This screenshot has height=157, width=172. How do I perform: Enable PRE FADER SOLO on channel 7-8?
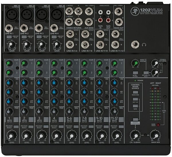(x=91, y=127)
